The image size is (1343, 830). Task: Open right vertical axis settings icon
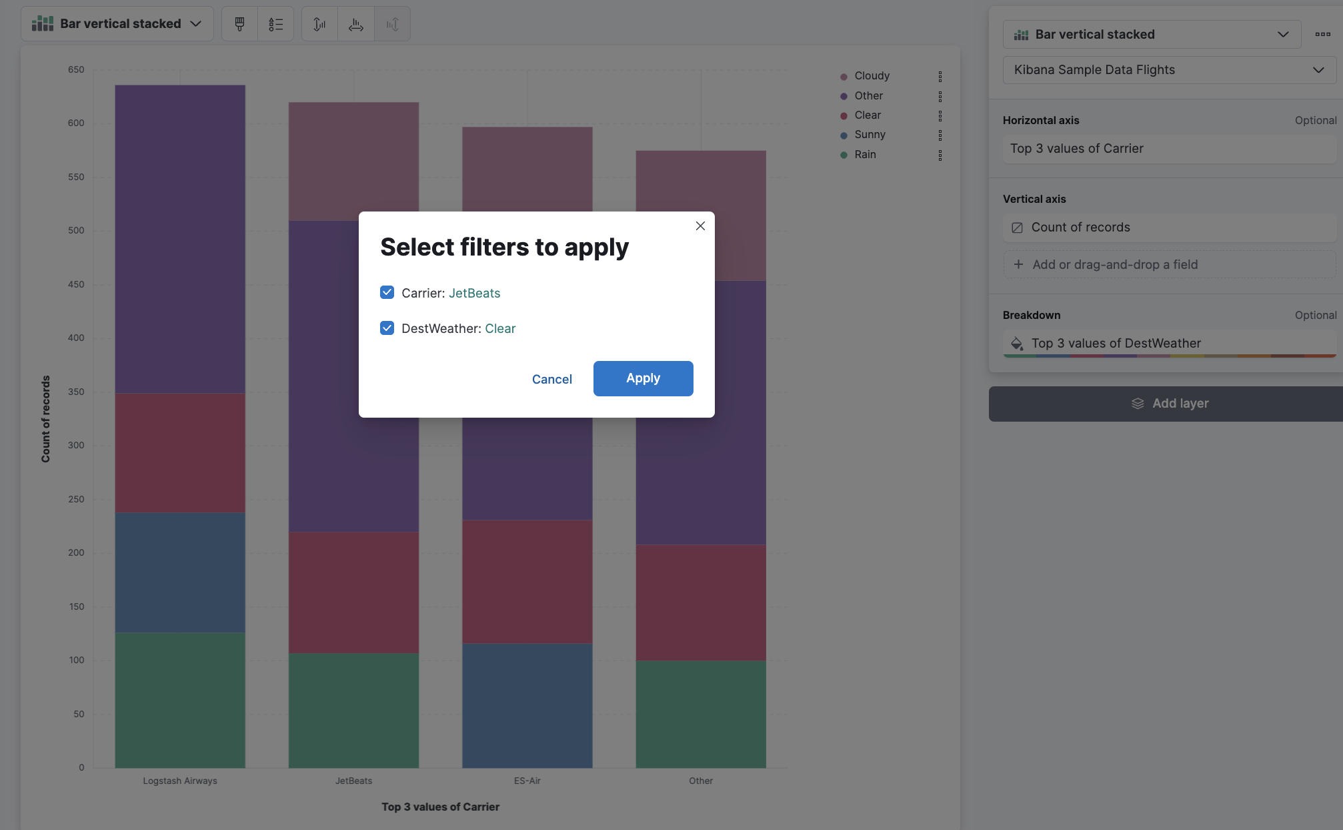392,23
